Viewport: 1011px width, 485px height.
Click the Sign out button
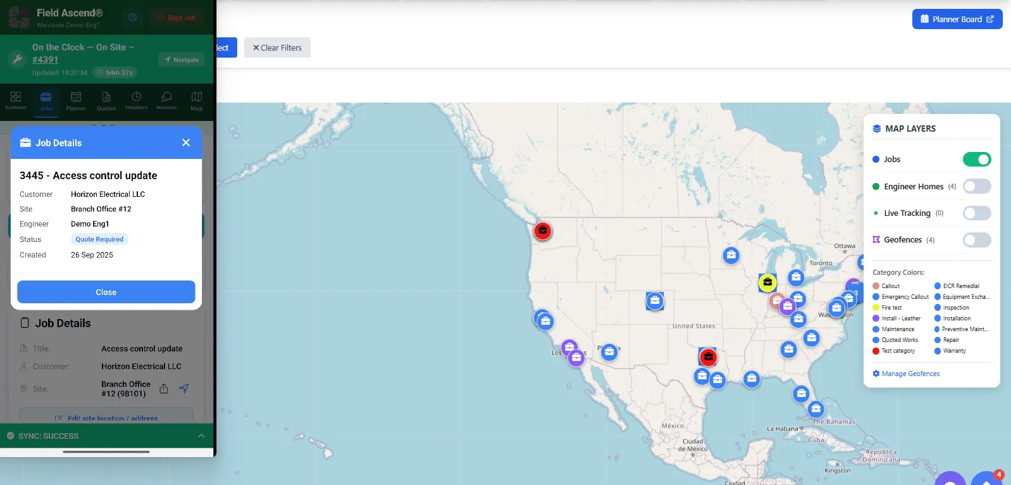coord(177,18)
